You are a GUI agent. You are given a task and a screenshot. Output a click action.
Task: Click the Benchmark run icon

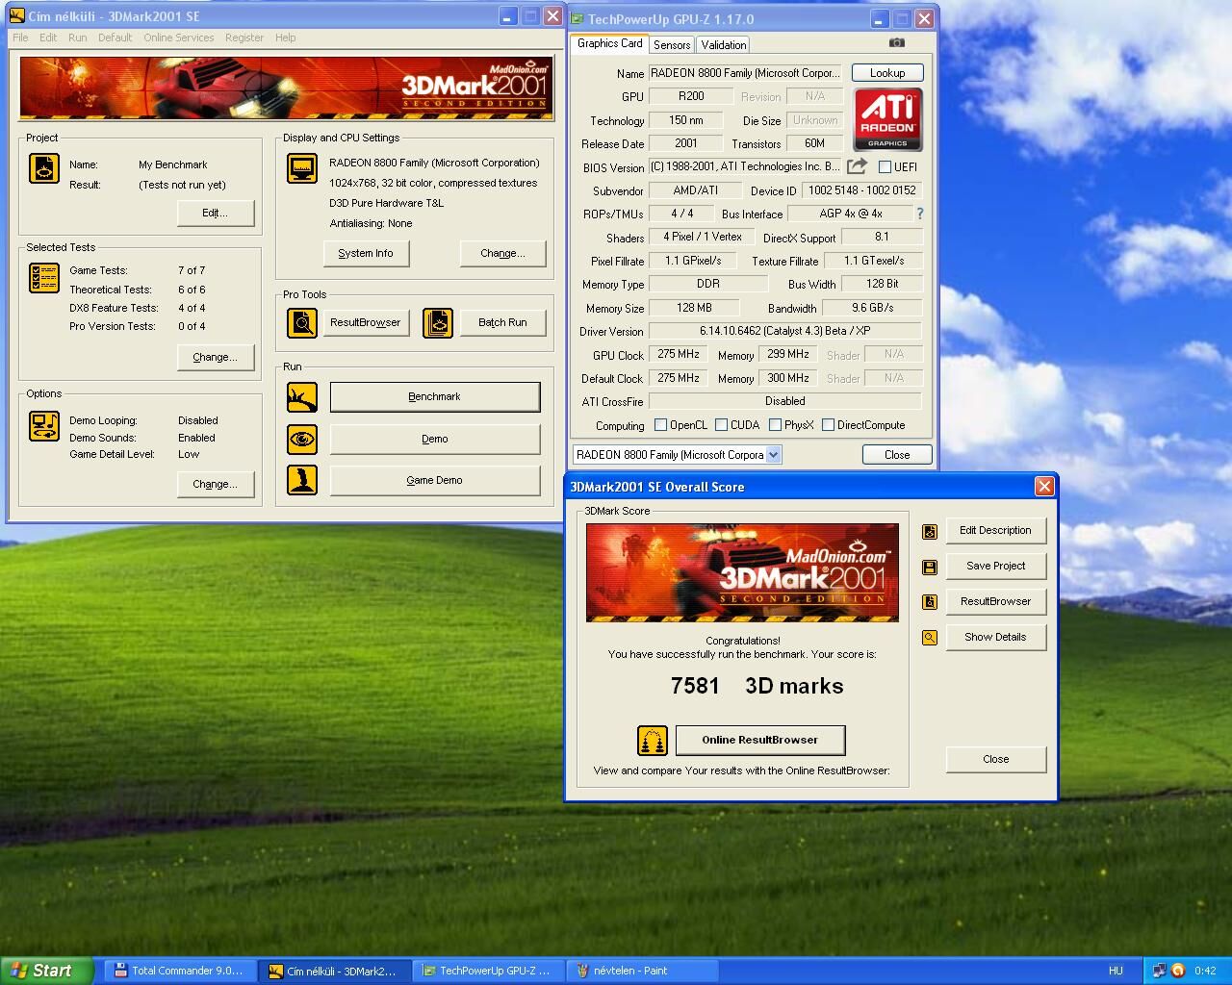(x=302, y=396)
